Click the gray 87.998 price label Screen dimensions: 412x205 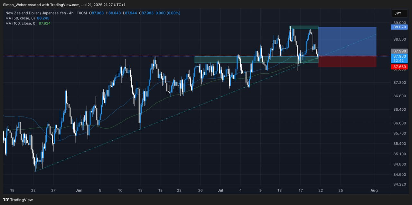click(399, 51)
